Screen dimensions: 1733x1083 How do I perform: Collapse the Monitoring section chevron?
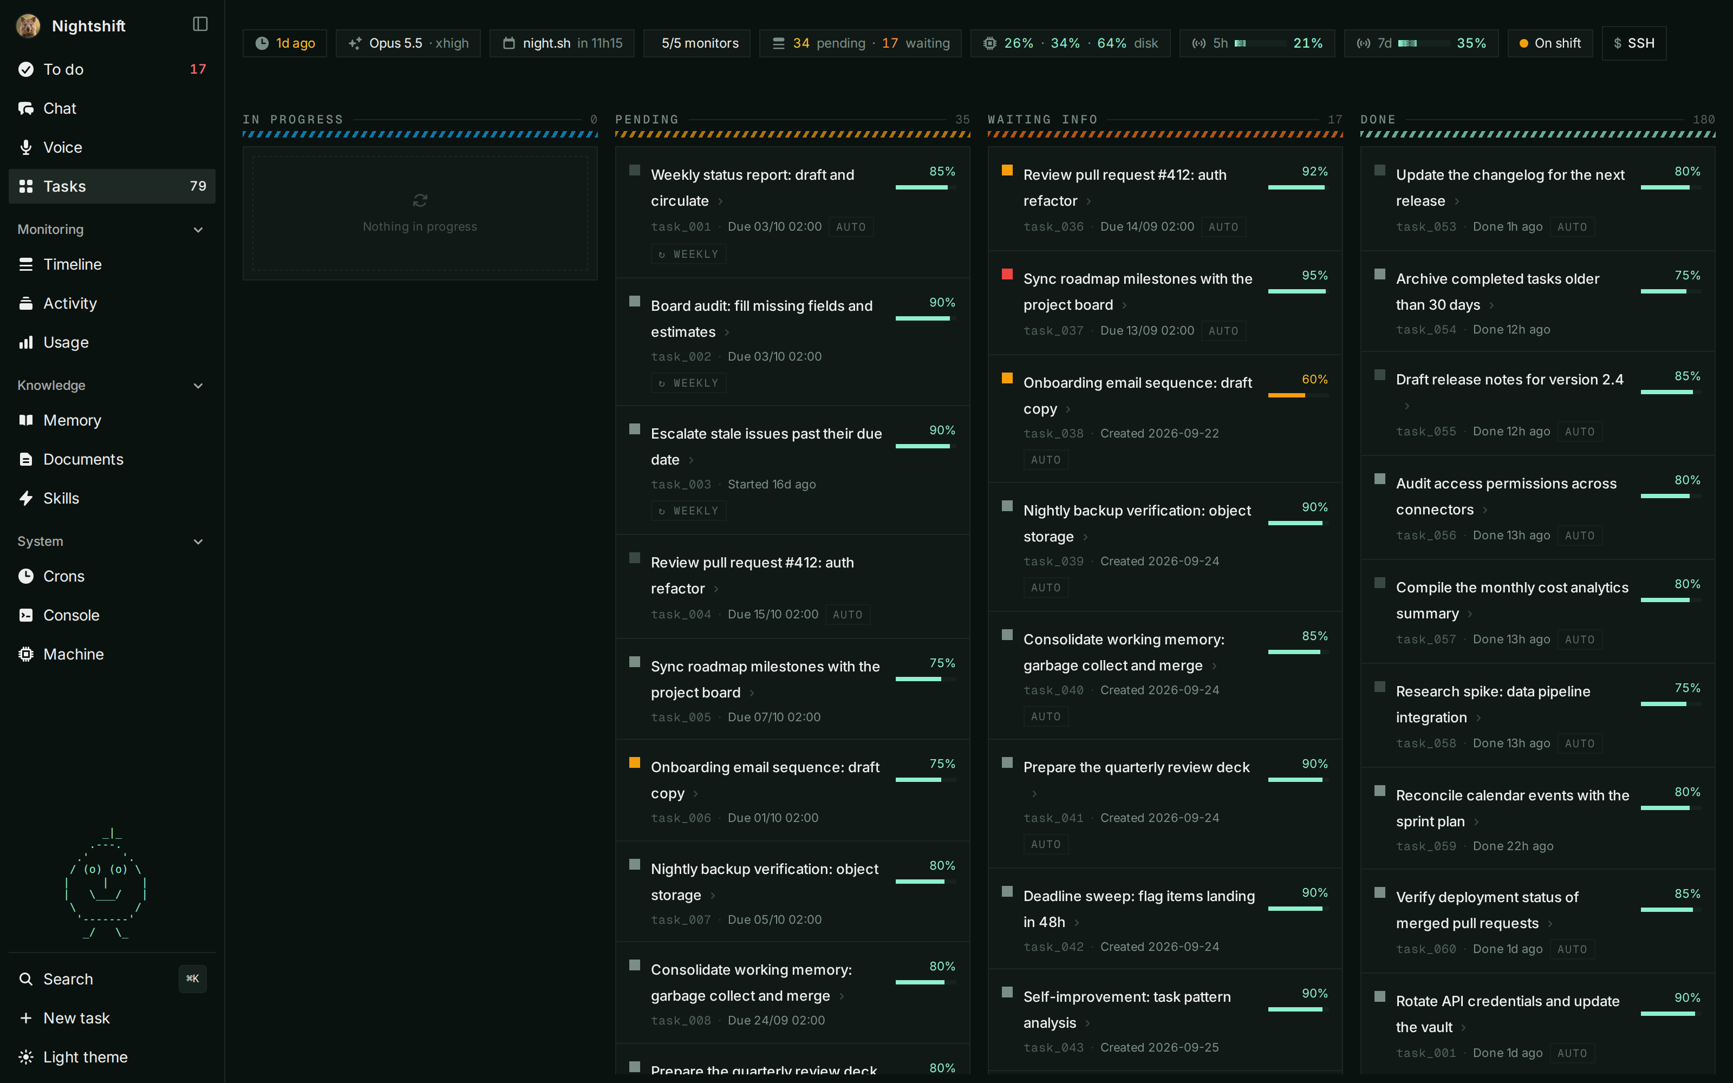click(198, 230)
